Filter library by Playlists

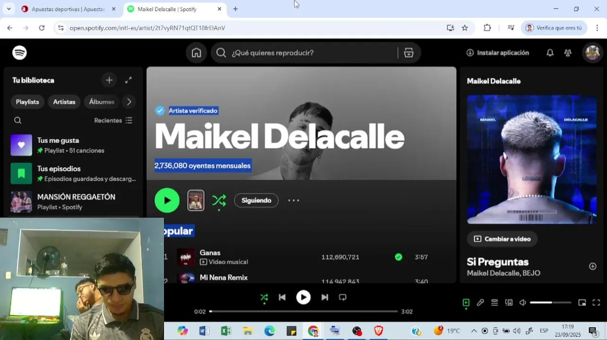pyautogui.click(x=27, y=102)
